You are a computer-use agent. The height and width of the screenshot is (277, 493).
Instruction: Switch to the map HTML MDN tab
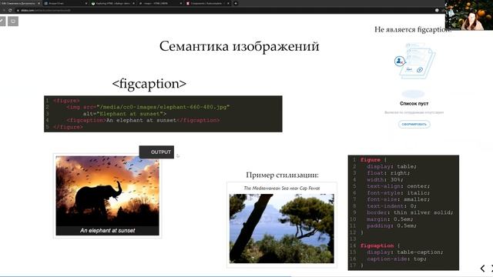tap(160, 3)
